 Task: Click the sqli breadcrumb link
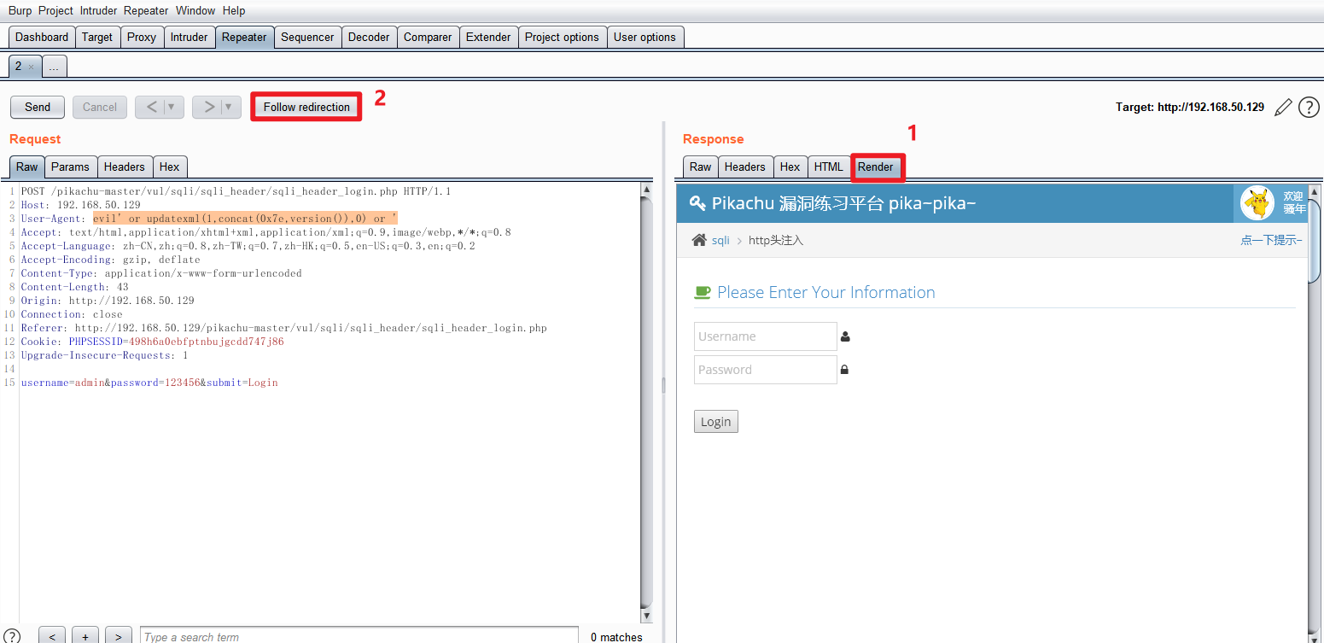coord(720,241)
